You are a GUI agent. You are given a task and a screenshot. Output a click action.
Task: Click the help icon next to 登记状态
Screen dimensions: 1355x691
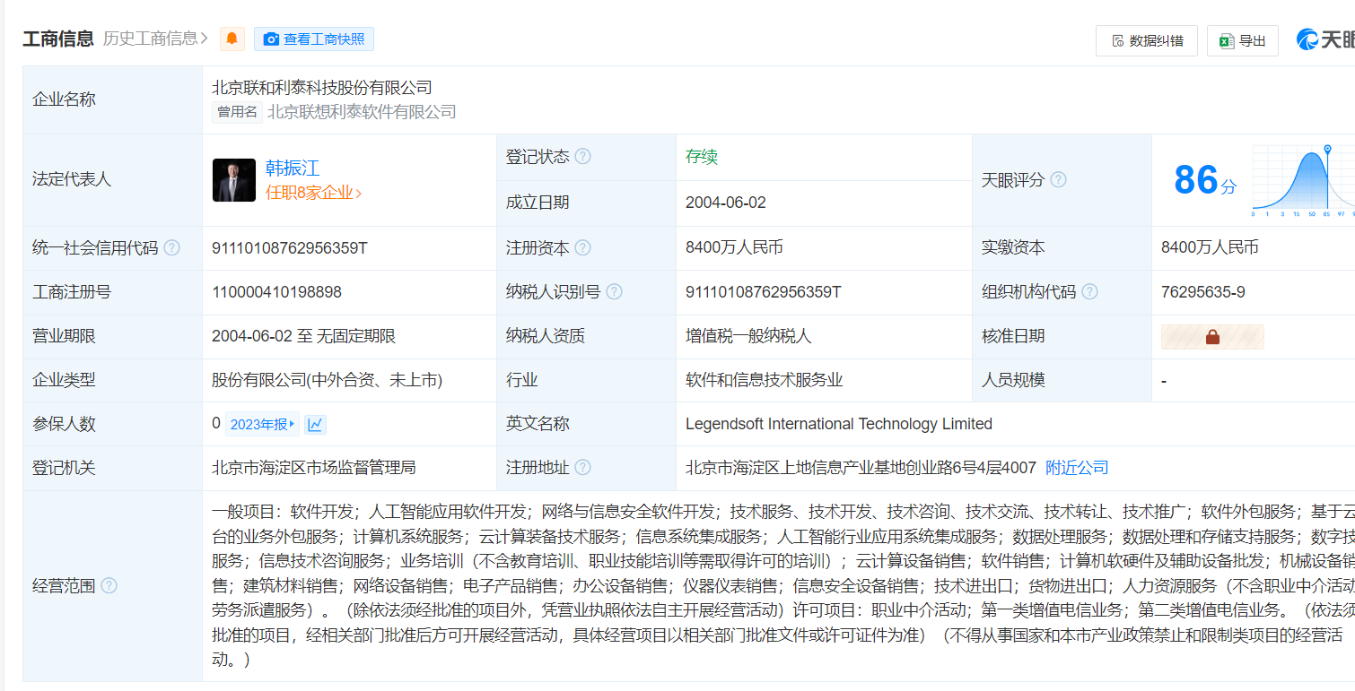tap(583, 157)
